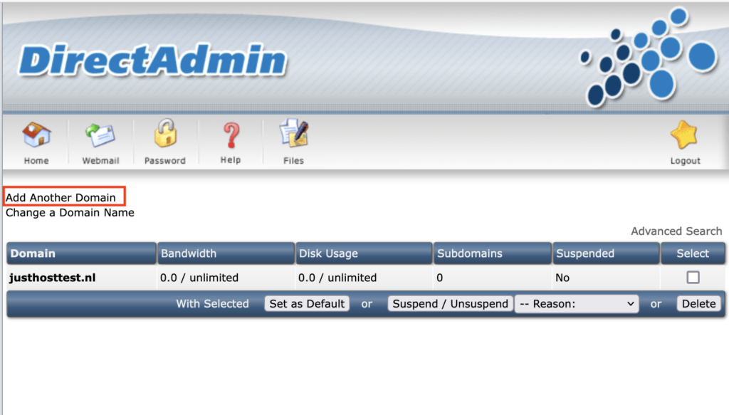Open the Home house icon
This screenshot has width=729, height=415.
pyautogui.click(x=36, y=135)
